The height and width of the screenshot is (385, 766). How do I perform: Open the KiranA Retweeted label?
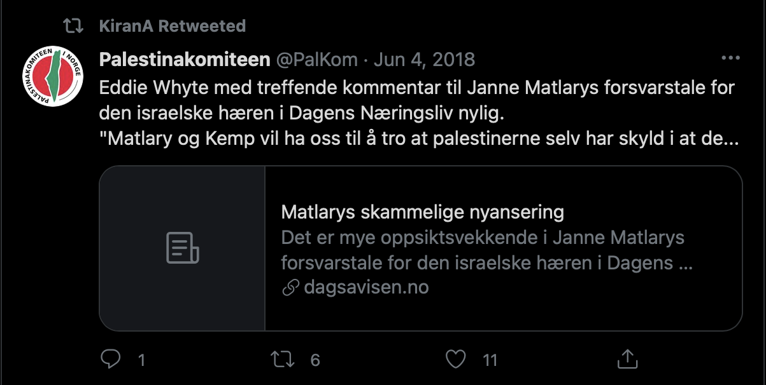coord(173,26)
